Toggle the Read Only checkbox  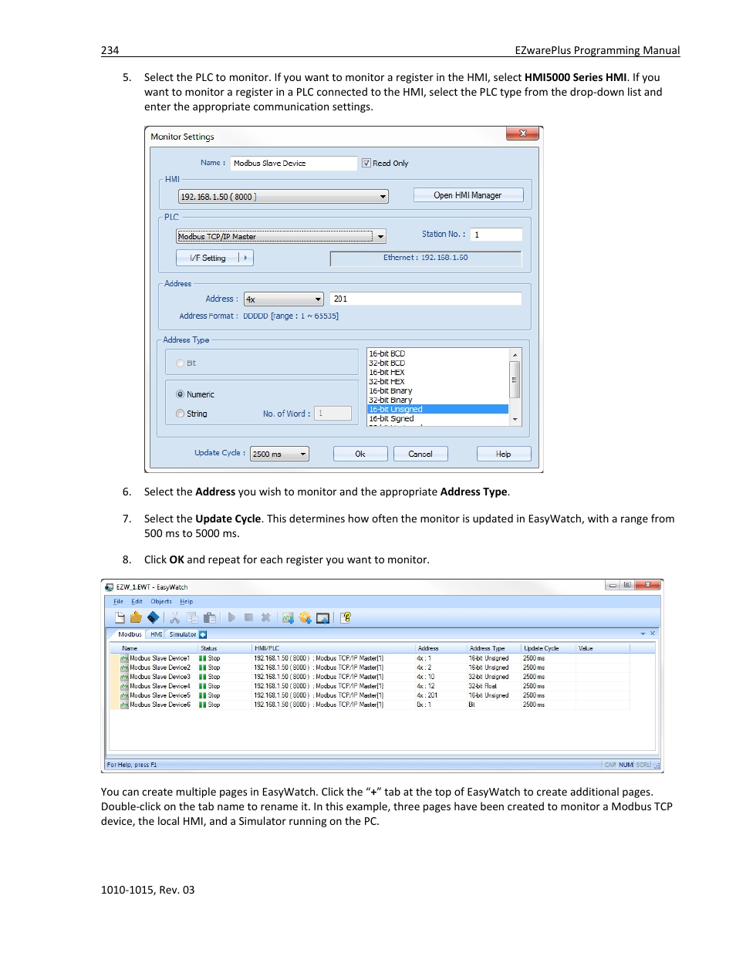point(366,163)
